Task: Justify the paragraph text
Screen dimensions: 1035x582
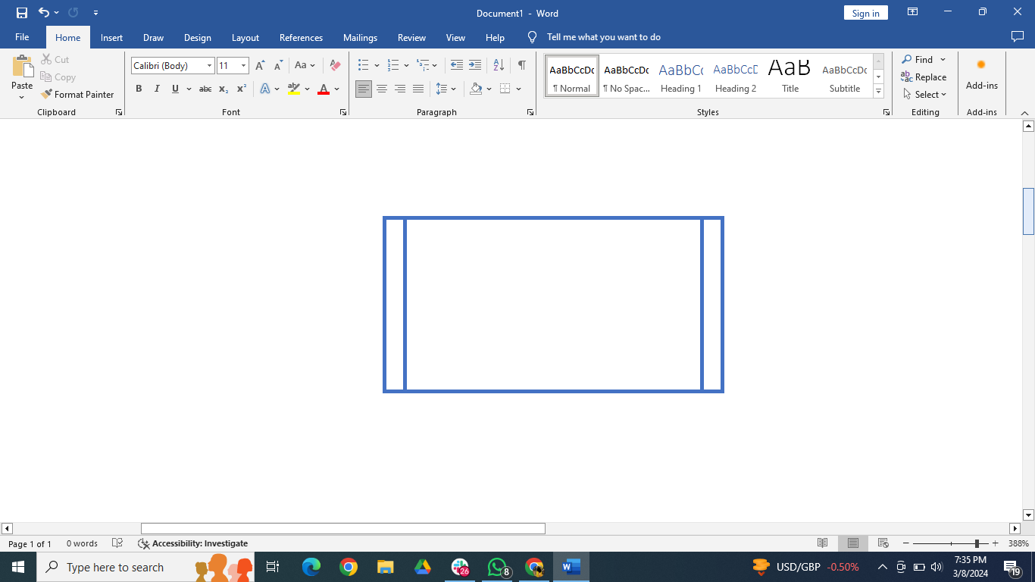Action: [418, 89]
